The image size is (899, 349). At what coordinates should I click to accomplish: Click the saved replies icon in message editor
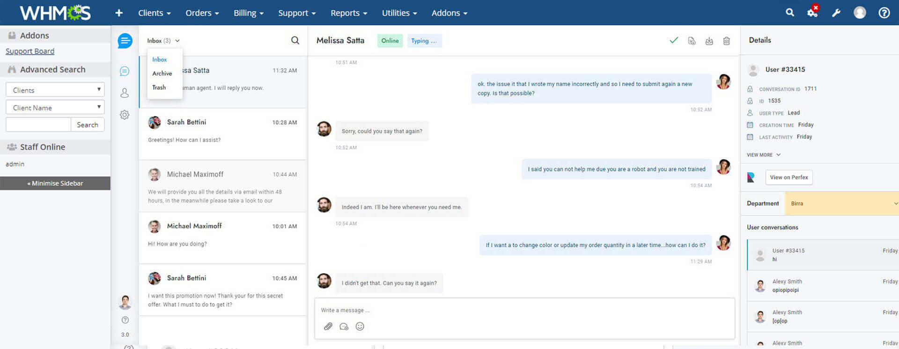tap(344, 327)
